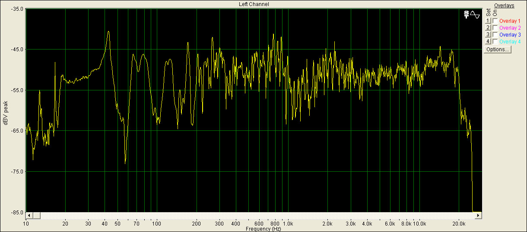This screenshot has width=527, height=232.
Task: Click the 100 frequency axis label
Action: click(157, 224)
